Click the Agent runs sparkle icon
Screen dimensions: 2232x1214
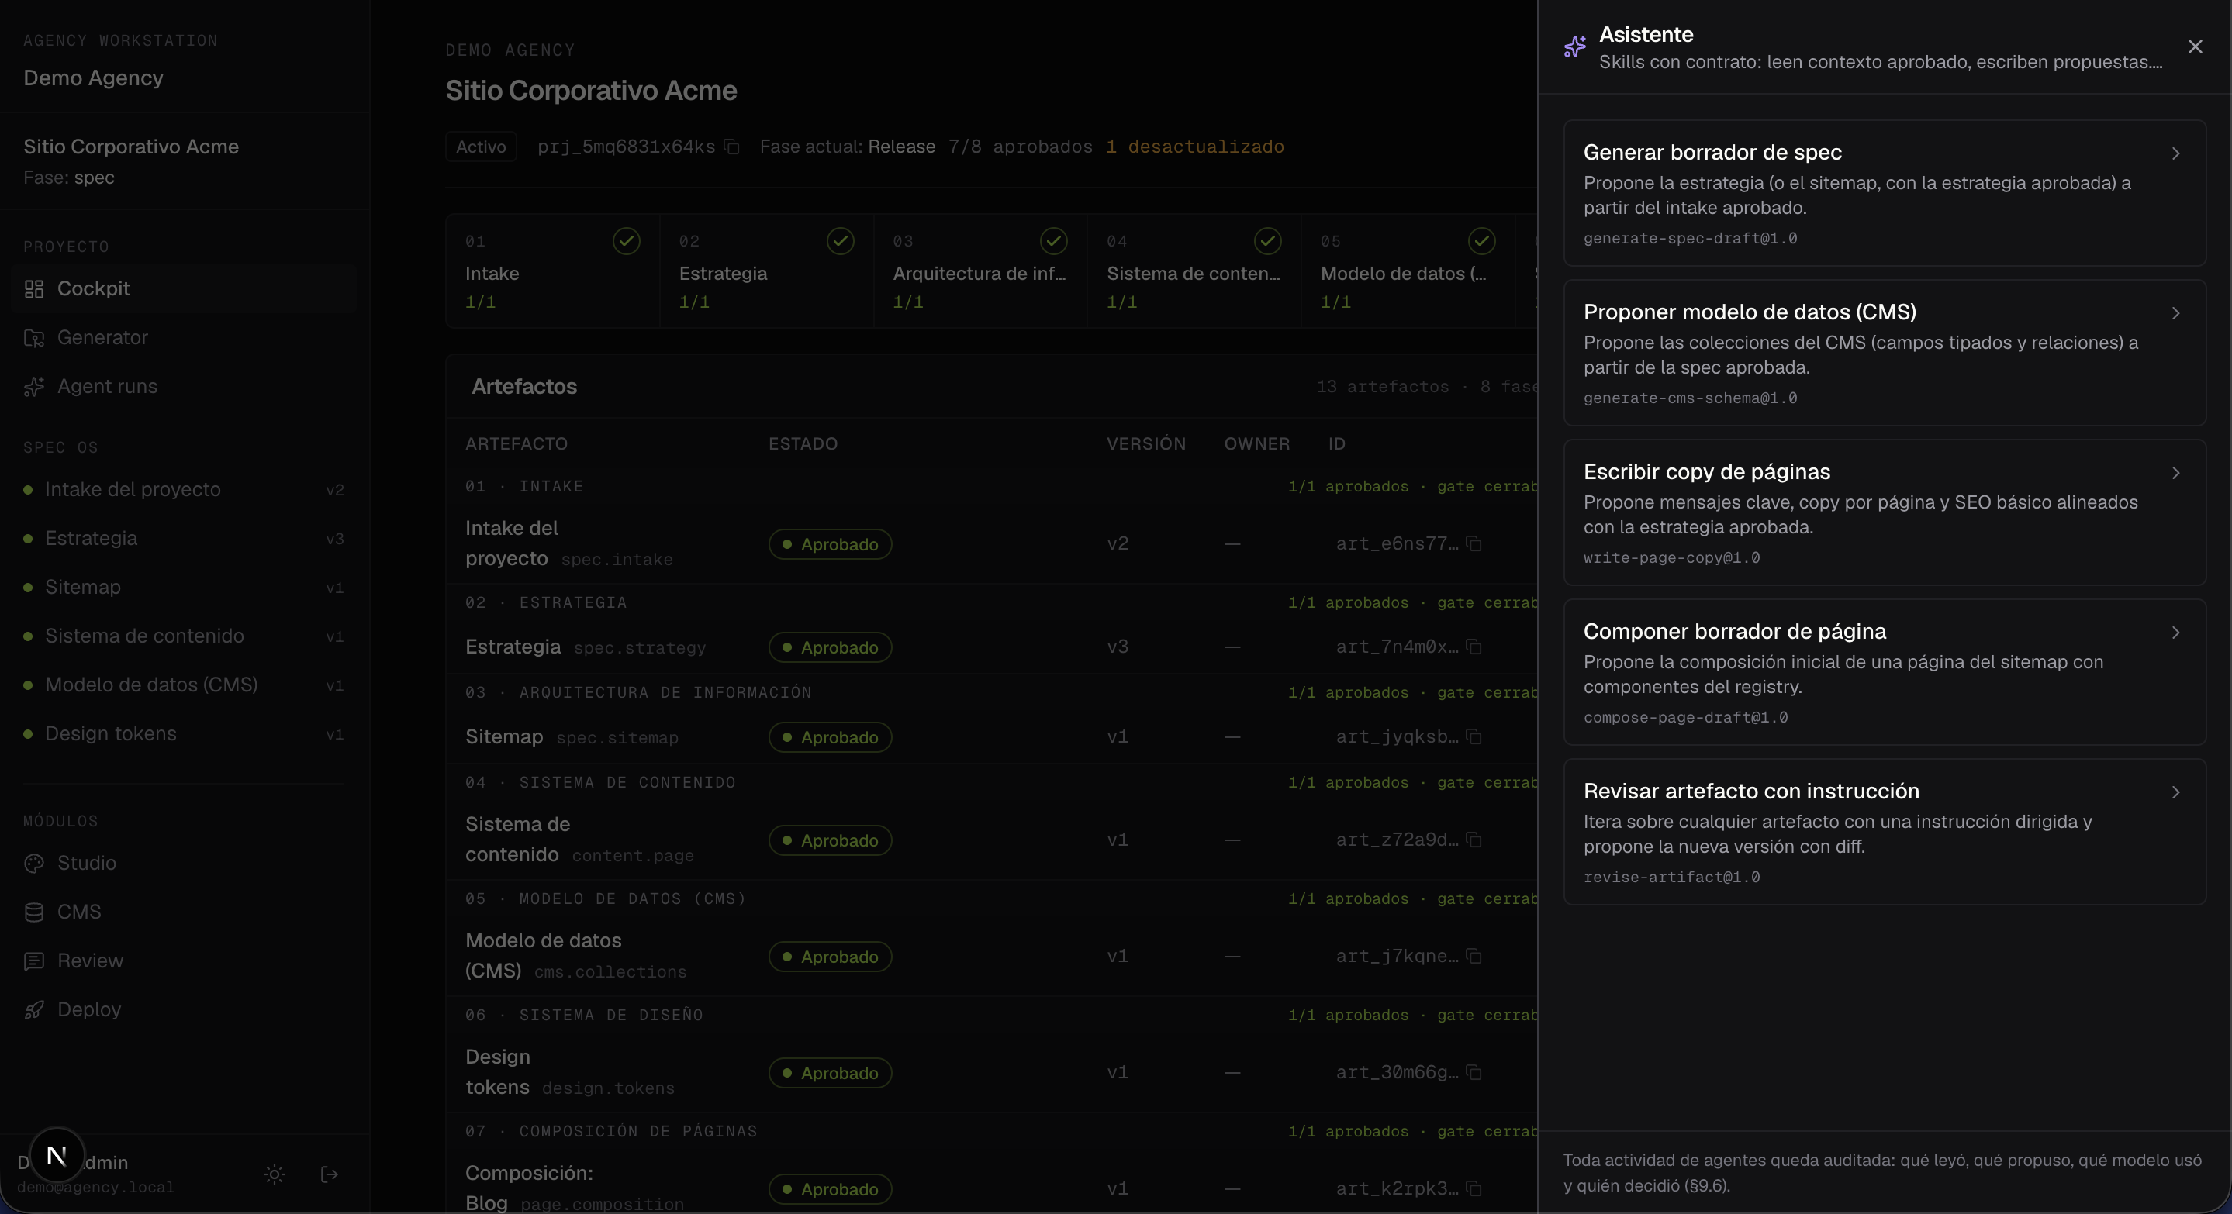pos(34,387)
